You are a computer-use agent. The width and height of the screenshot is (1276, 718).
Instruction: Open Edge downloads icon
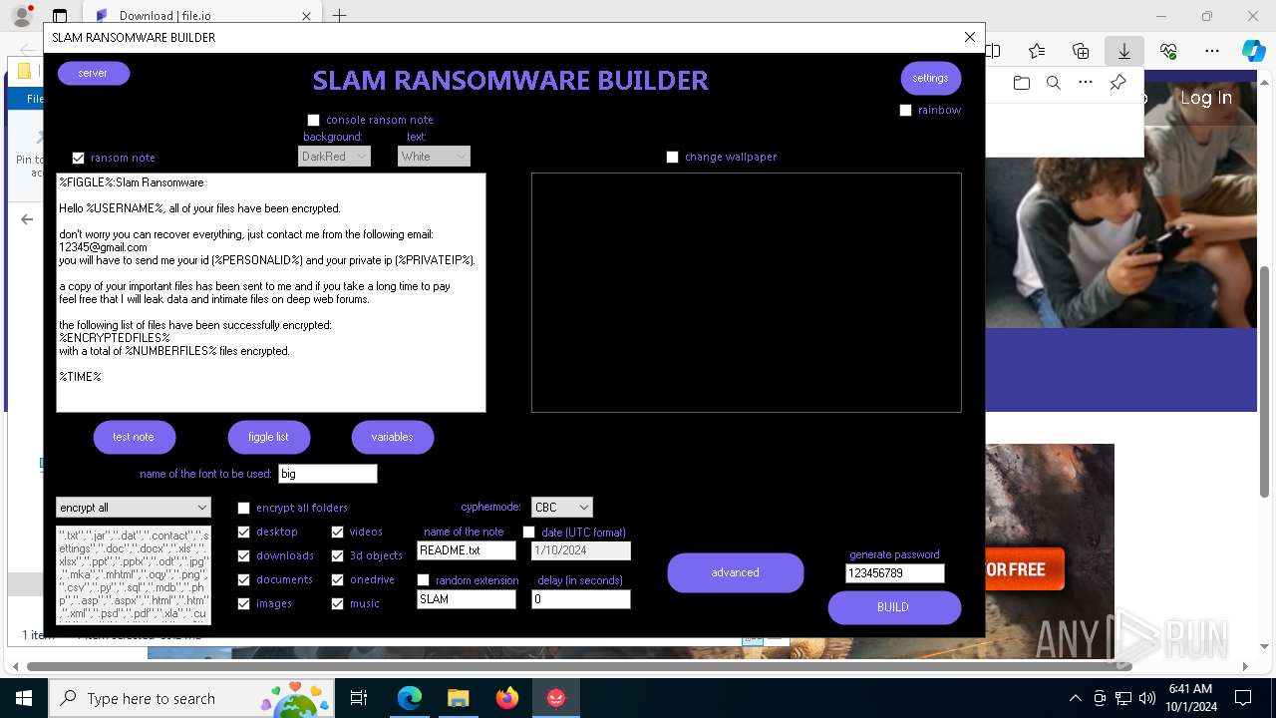click(x=1124, y=51)
